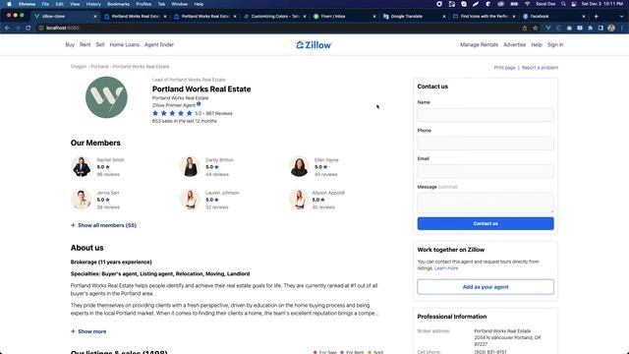Viewport: 629px width, 354px height.
Task: Click the Wi-Fi status icon
Action: (527, 4)
